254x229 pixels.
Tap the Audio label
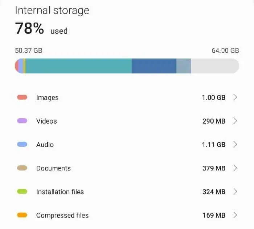pyautogui.click(x=45, y=145)
